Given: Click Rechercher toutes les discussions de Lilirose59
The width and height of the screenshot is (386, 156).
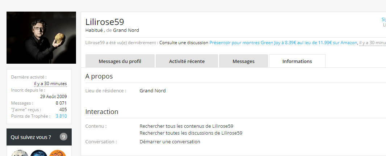Looking at the screenshot, I should 191,133.
